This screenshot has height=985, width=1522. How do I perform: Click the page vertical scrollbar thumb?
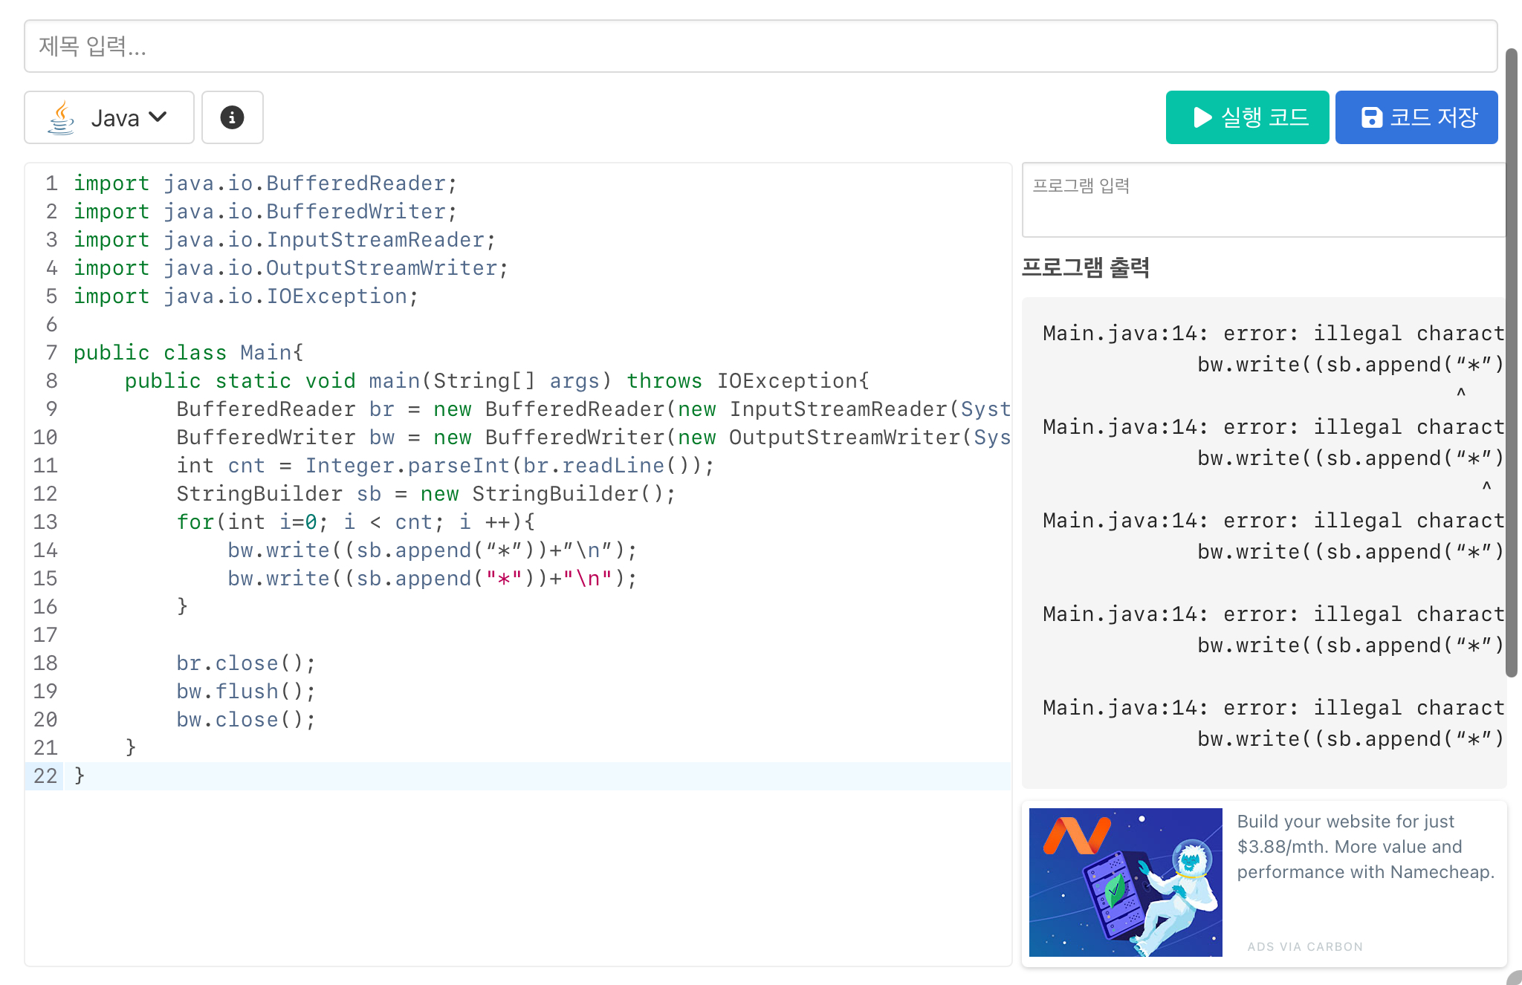1511,364
